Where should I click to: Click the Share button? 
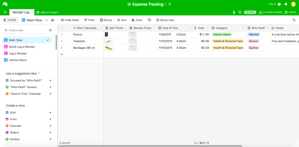click(250, 13)
